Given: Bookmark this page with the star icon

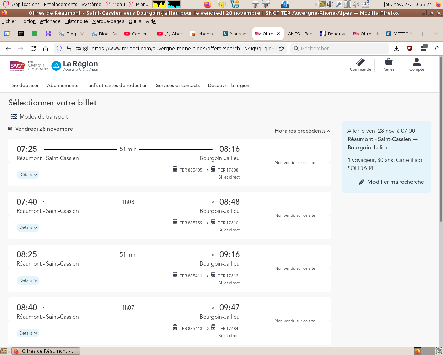Looking at the screenshot, I should click(281, 49).
